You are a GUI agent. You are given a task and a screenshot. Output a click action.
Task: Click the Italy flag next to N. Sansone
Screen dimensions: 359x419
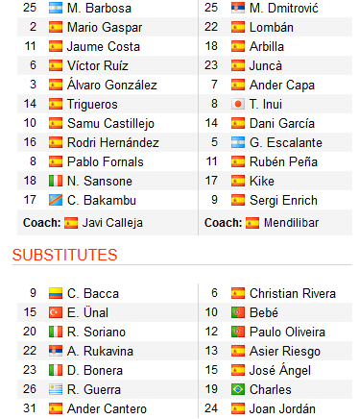click(x=56, y=181)
